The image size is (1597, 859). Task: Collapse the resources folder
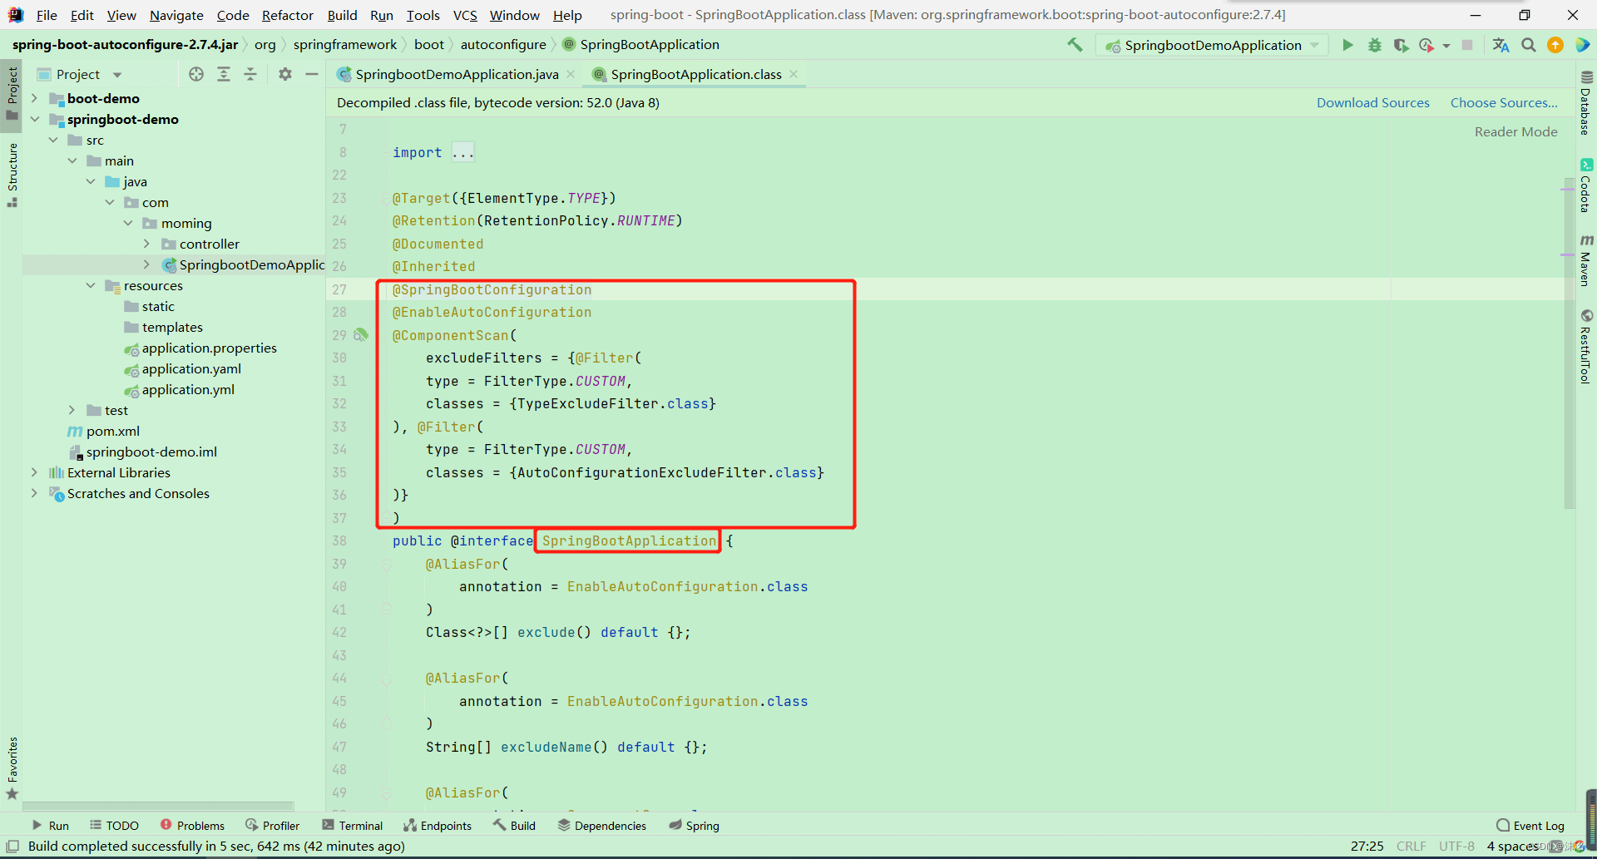coord(91,285)
